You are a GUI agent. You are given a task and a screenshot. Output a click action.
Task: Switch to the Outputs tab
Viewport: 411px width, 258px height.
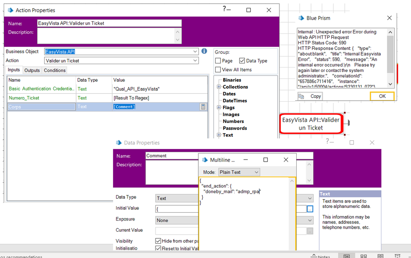[x=32, y=70]
